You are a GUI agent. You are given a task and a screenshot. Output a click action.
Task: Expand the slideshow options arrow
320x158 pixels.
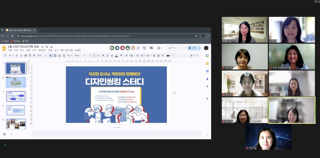pos(182,48)
